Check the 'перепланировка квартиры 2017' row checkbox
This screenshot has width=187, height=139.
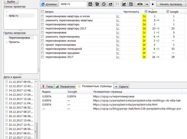click(x=43, y=28)
